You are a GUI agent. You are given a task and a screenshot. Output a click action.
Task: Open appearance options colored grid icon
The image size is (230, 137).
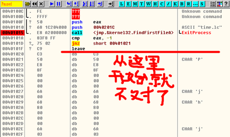tap(219, 4)
